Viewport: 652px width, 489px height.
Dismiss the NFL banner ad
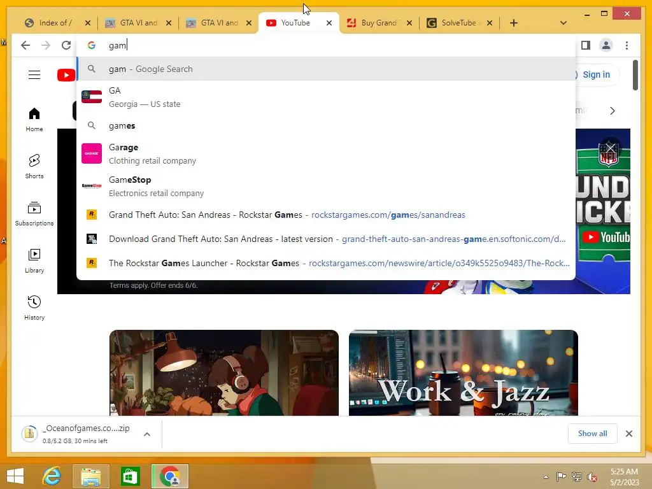coord(610,148)
